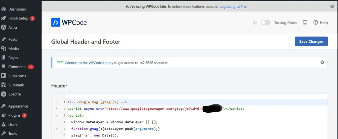Click the Header section heading

tap(59, 86)
